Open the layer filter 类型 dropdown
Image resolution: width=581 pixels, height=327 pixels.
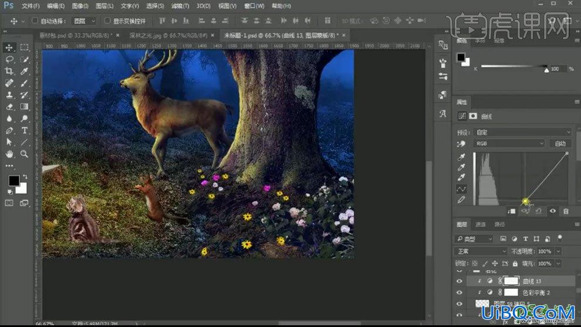pos(474,239)
